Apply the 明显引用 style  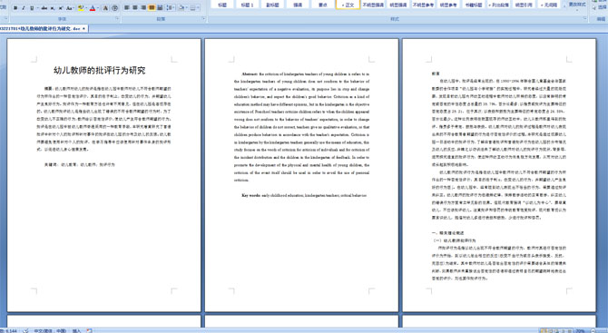[524, 4]
